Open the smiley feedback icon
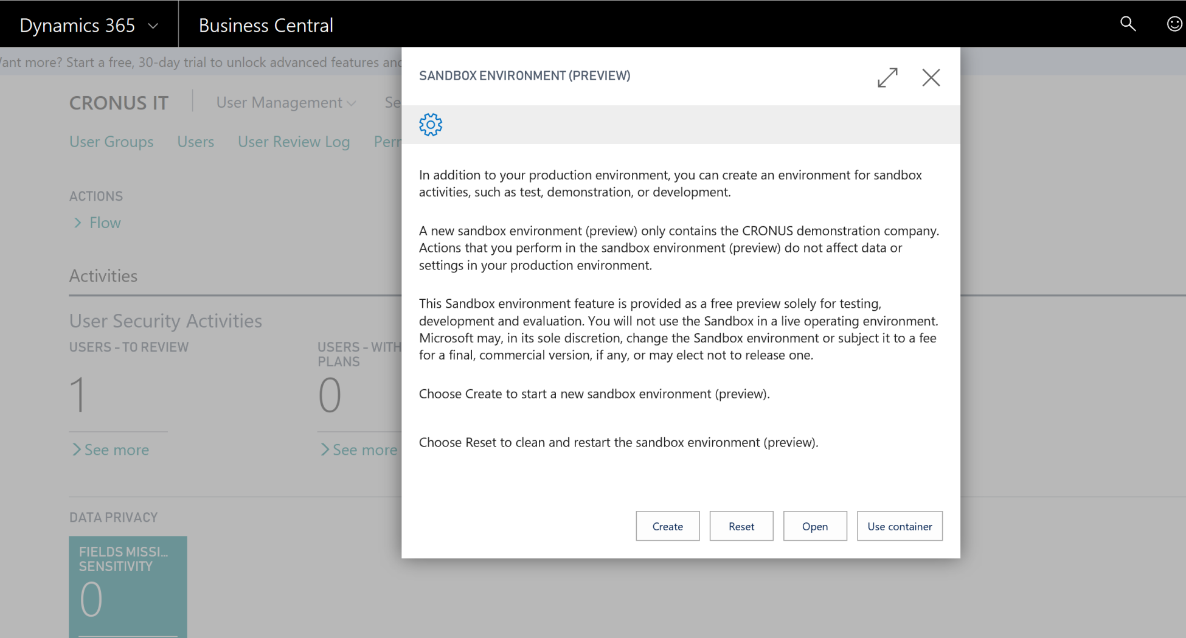The height and width of the screenshot is (638, 1186). click(1174, 24)
